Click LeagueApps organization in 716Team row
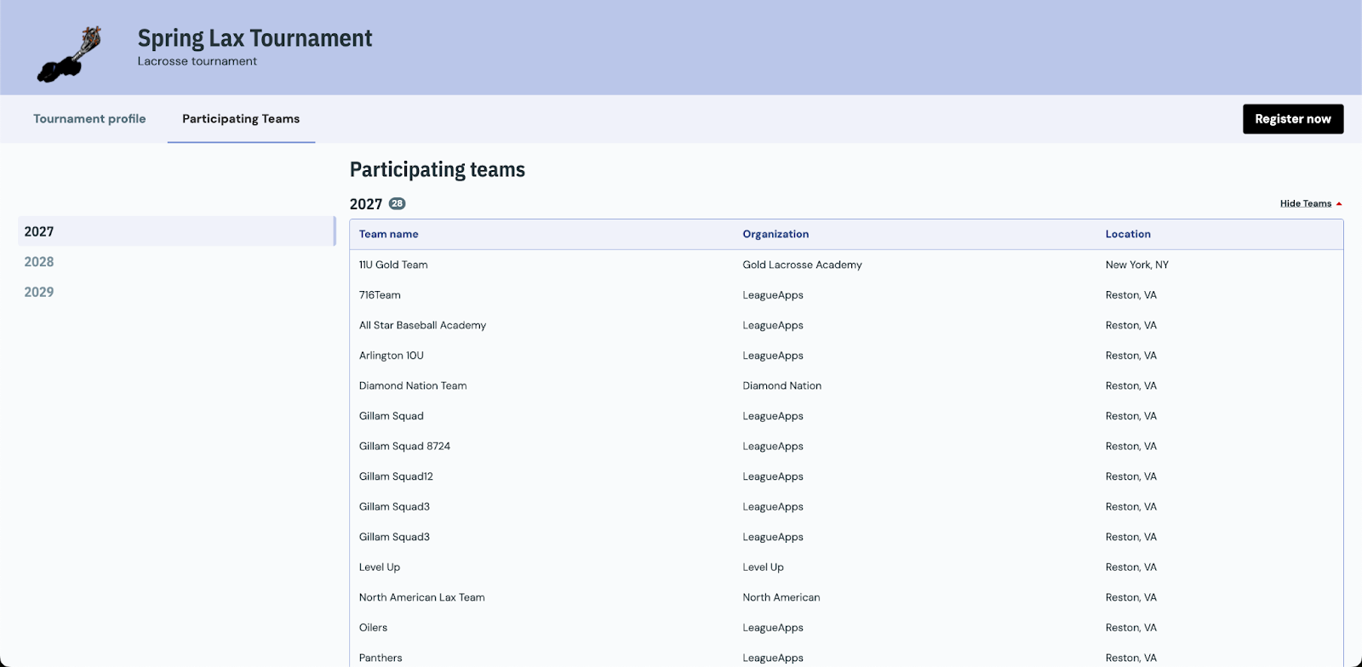This screenshot has height=667, width=1362. 773,295
